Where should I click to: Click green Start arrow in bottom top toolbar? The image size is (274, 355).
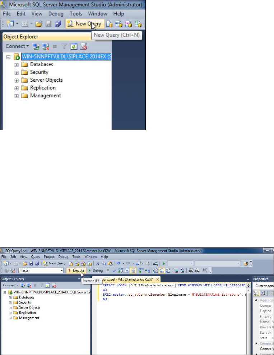pyautogui.click(x=164, y=263)
